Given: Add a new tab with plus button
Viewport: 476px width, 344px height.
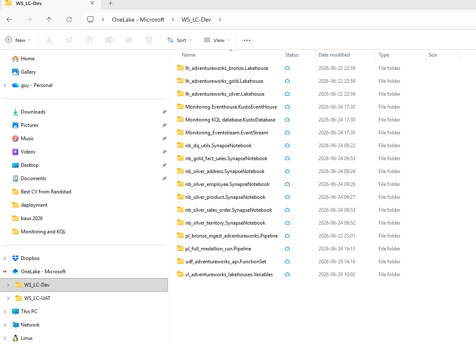Looking at the screenshot, I should point(110,3).
